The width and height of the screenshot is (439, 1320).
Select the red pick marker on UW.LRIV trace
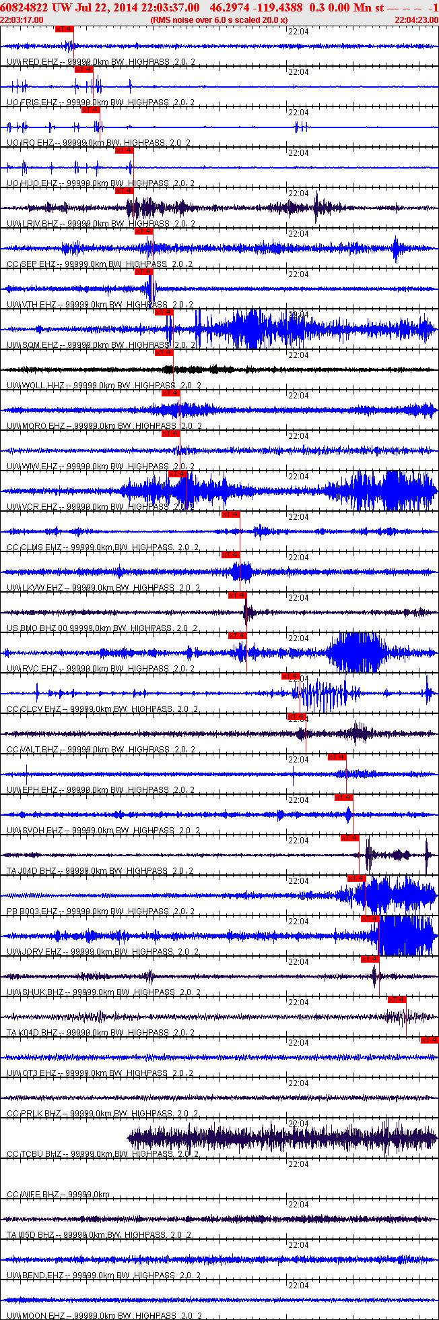[124, 191]
